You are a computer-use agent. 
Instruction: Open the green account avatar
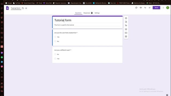[x=168, y=8]
